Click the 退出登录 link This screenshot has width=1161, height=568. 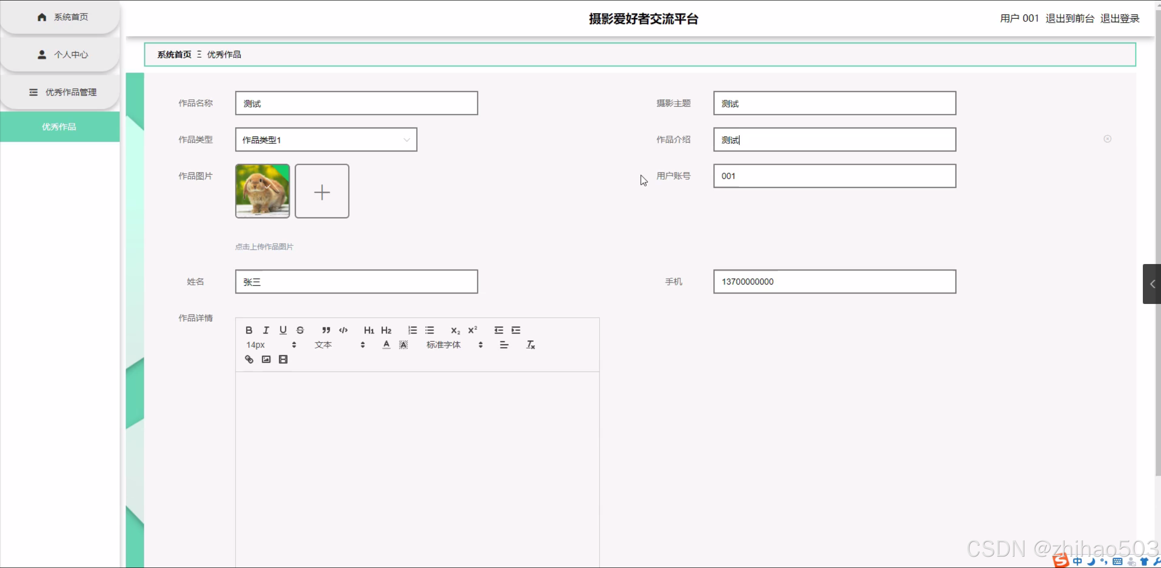pyautogui.click(x=1120, y=18)
